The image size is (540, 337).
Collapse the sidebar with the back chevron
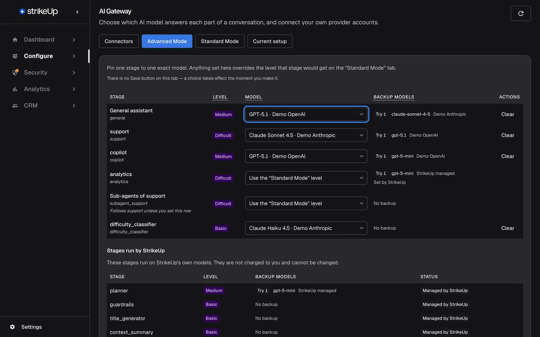pos(77,12)
